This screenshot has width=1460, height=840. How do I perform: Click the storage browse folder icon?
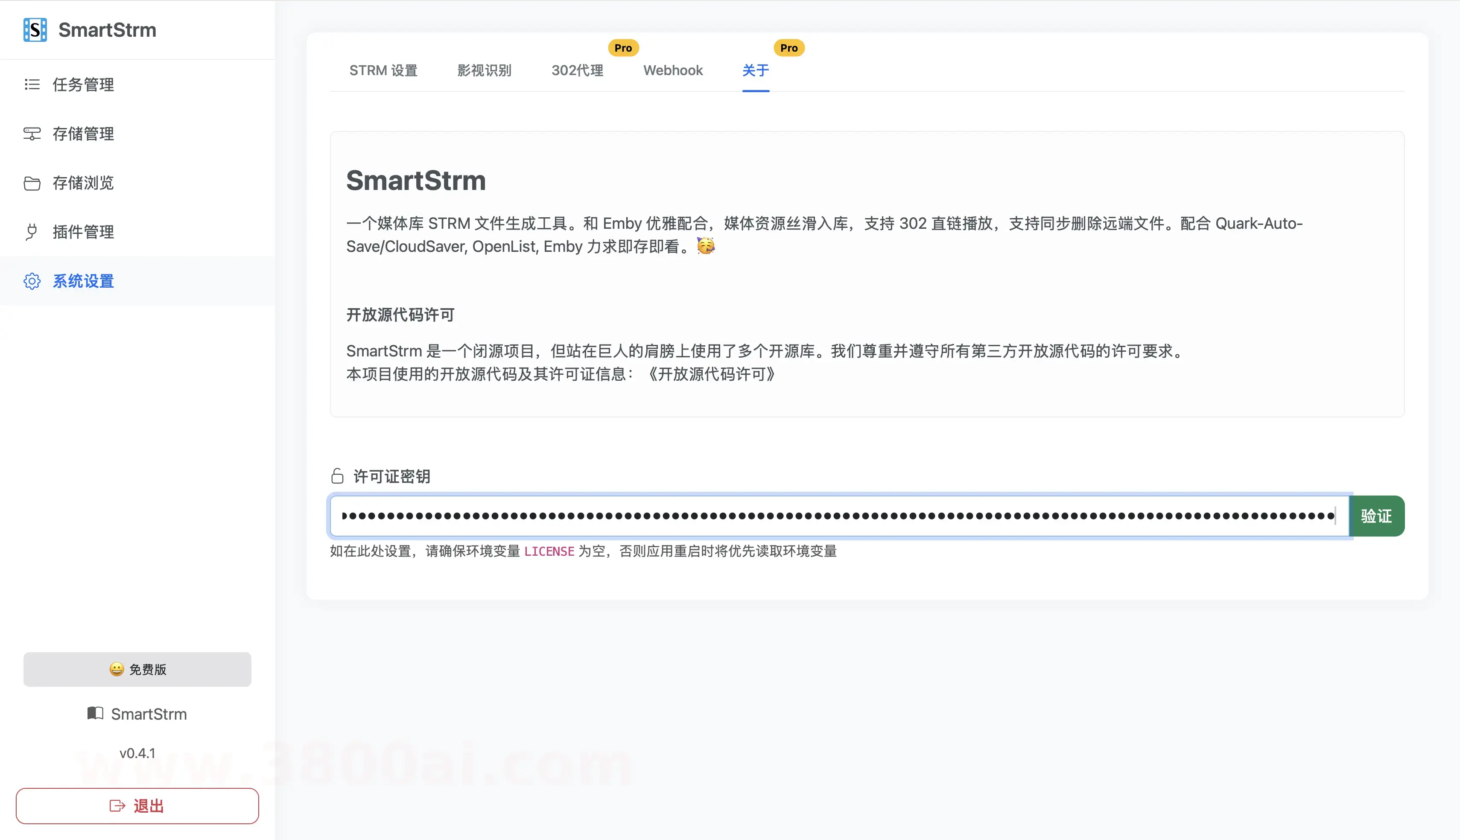(x=32, y=184)
